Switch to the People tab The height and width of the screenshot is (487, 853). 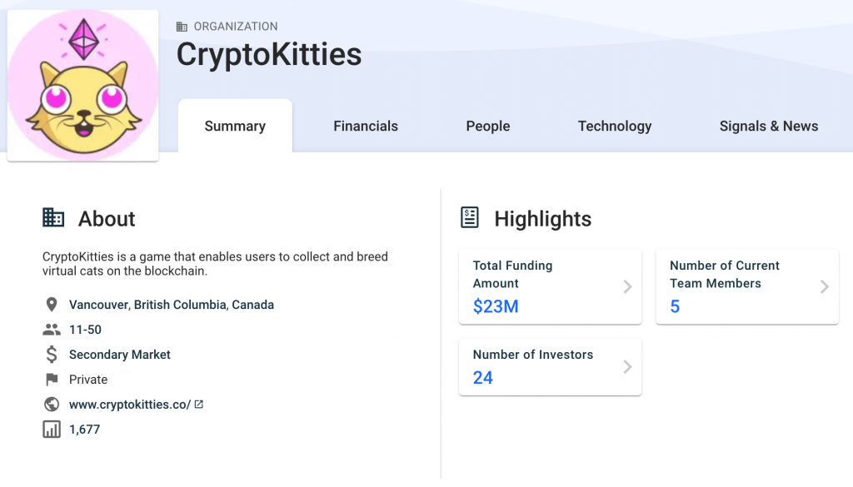coord(488,126)
